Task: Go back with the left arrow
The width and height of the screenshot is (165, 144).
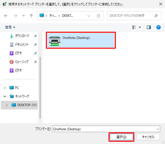Action: click(x=6, y=16)
